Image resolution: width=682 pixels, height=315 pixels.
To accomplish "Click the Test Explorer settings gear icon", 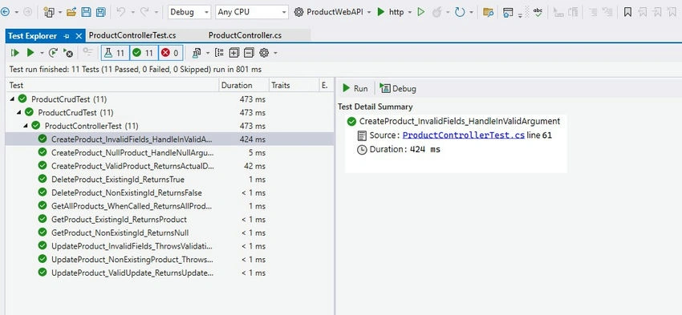I will (x=264, y=53).
